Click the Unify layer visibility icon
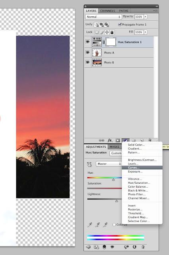The height and width of the screenshot is (255, 169). pyautogui.click(x=101, y=25)
